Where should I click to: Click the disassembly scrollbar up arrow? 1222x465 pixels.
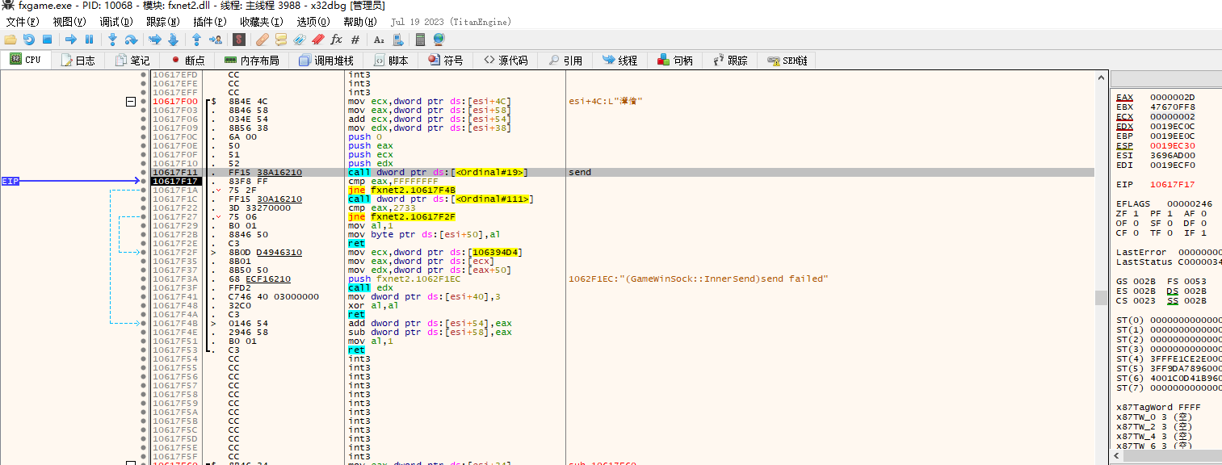pyautogui.click(x=1100, y=77)
